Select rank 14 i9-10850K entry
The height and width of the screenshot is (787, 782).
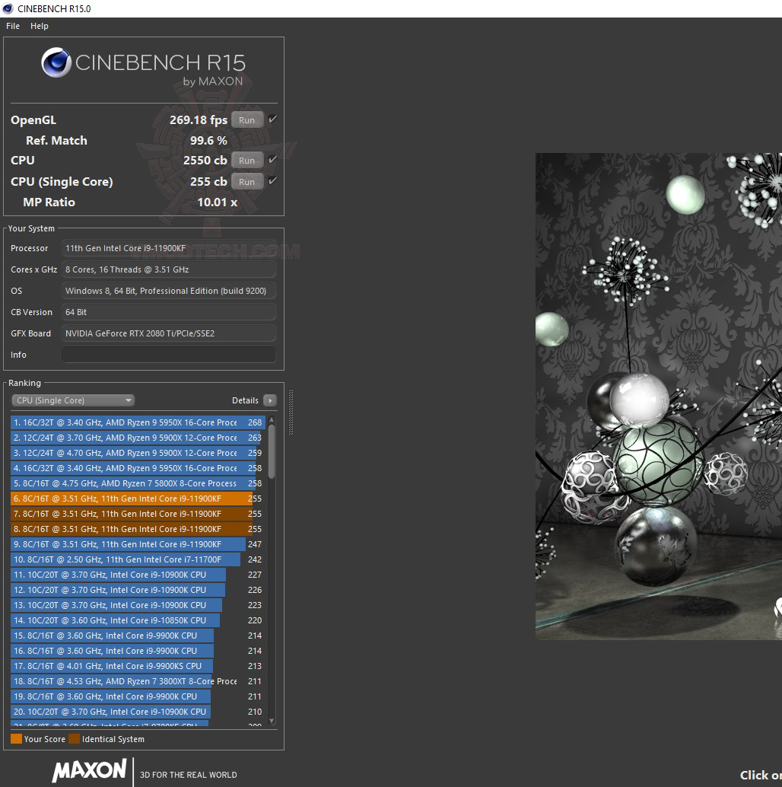(138, 620)
